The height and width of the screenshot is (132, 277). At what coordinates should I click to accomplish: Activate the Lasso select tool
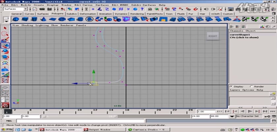[x=5, y=34]
